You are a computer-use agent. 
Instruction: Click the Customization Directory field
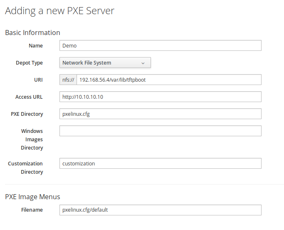160,163
